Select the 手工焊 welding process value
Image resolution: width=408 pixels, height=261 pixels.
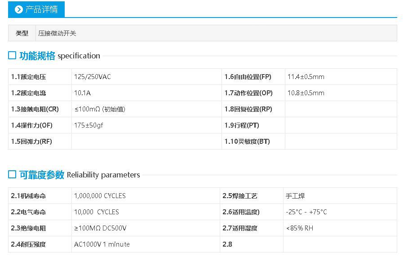(295, 196)
